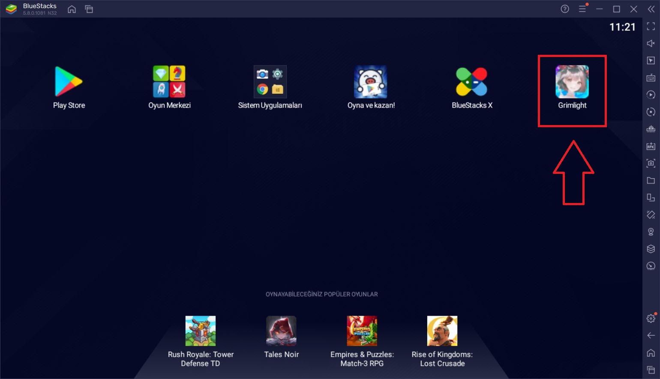The height and width of the screenshot is (379, 660).
Task: Close the BlueStacks window
Action: [634, 9]
